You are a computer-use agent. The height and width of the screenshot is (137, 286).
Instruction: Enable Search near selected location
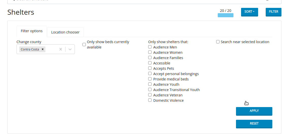tap(218, 42)
